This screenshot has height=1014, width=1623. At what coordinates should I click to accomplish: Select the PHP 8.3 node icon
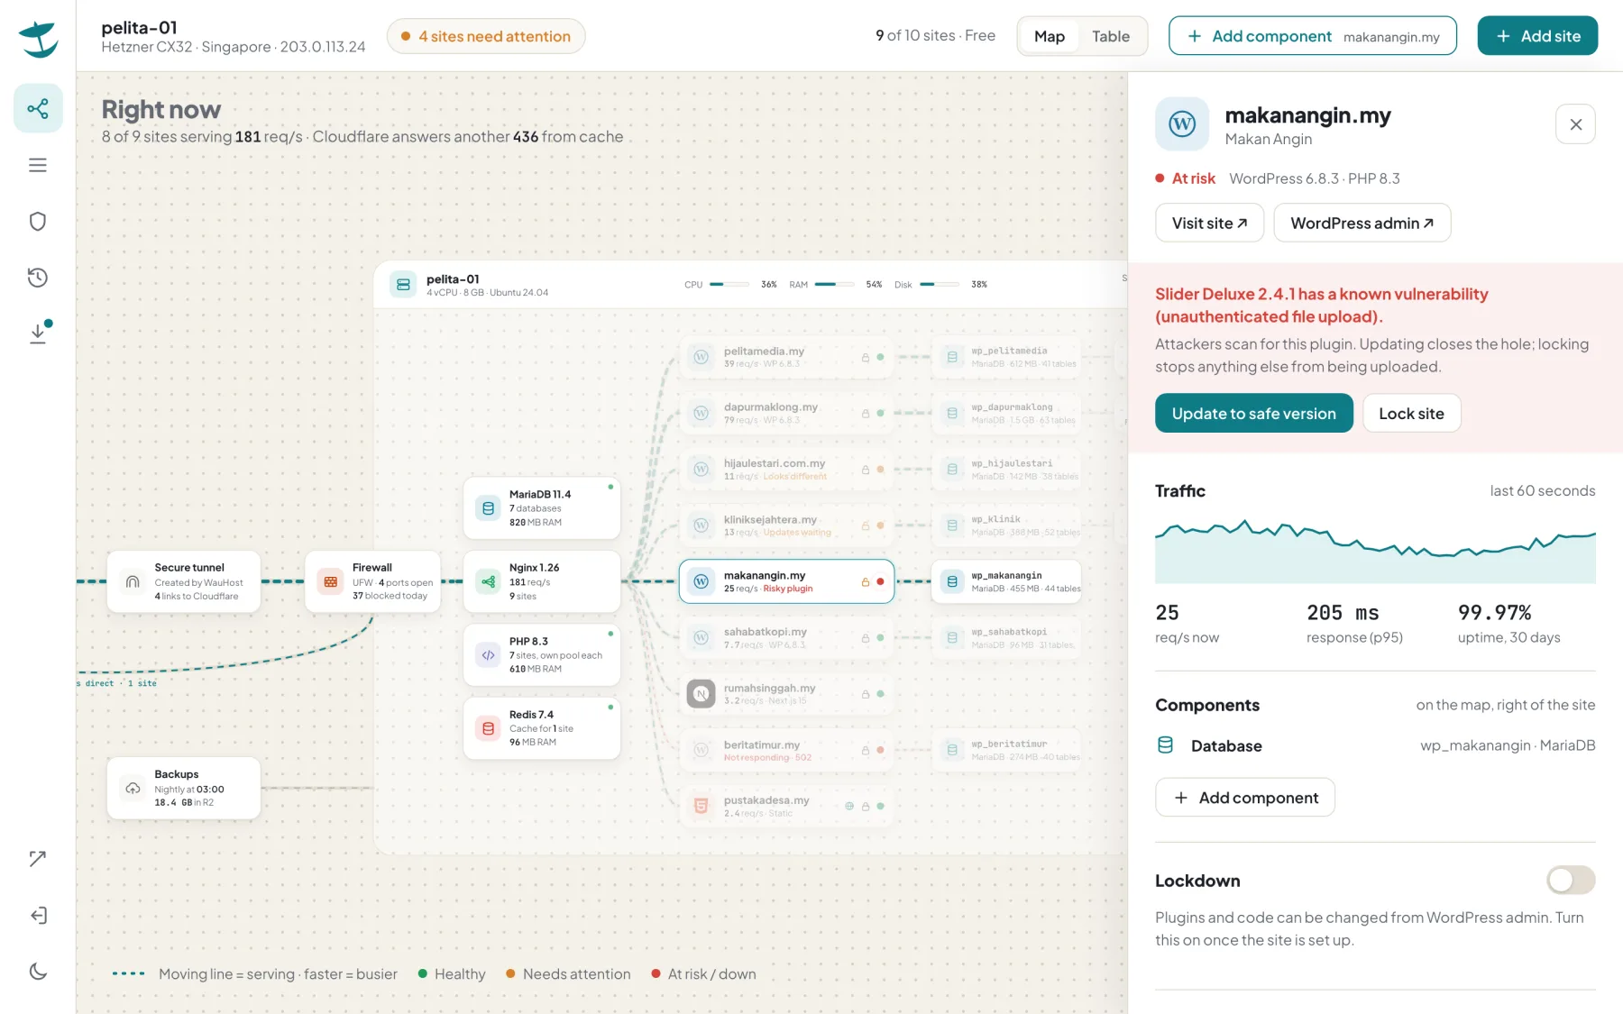point(488,655)
